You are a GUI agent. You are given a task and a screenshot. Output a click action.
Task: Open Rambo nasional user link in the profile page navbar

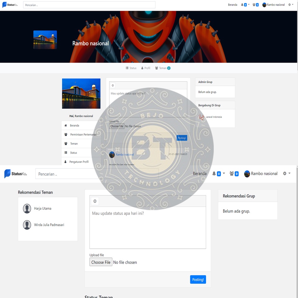(276, 5)
